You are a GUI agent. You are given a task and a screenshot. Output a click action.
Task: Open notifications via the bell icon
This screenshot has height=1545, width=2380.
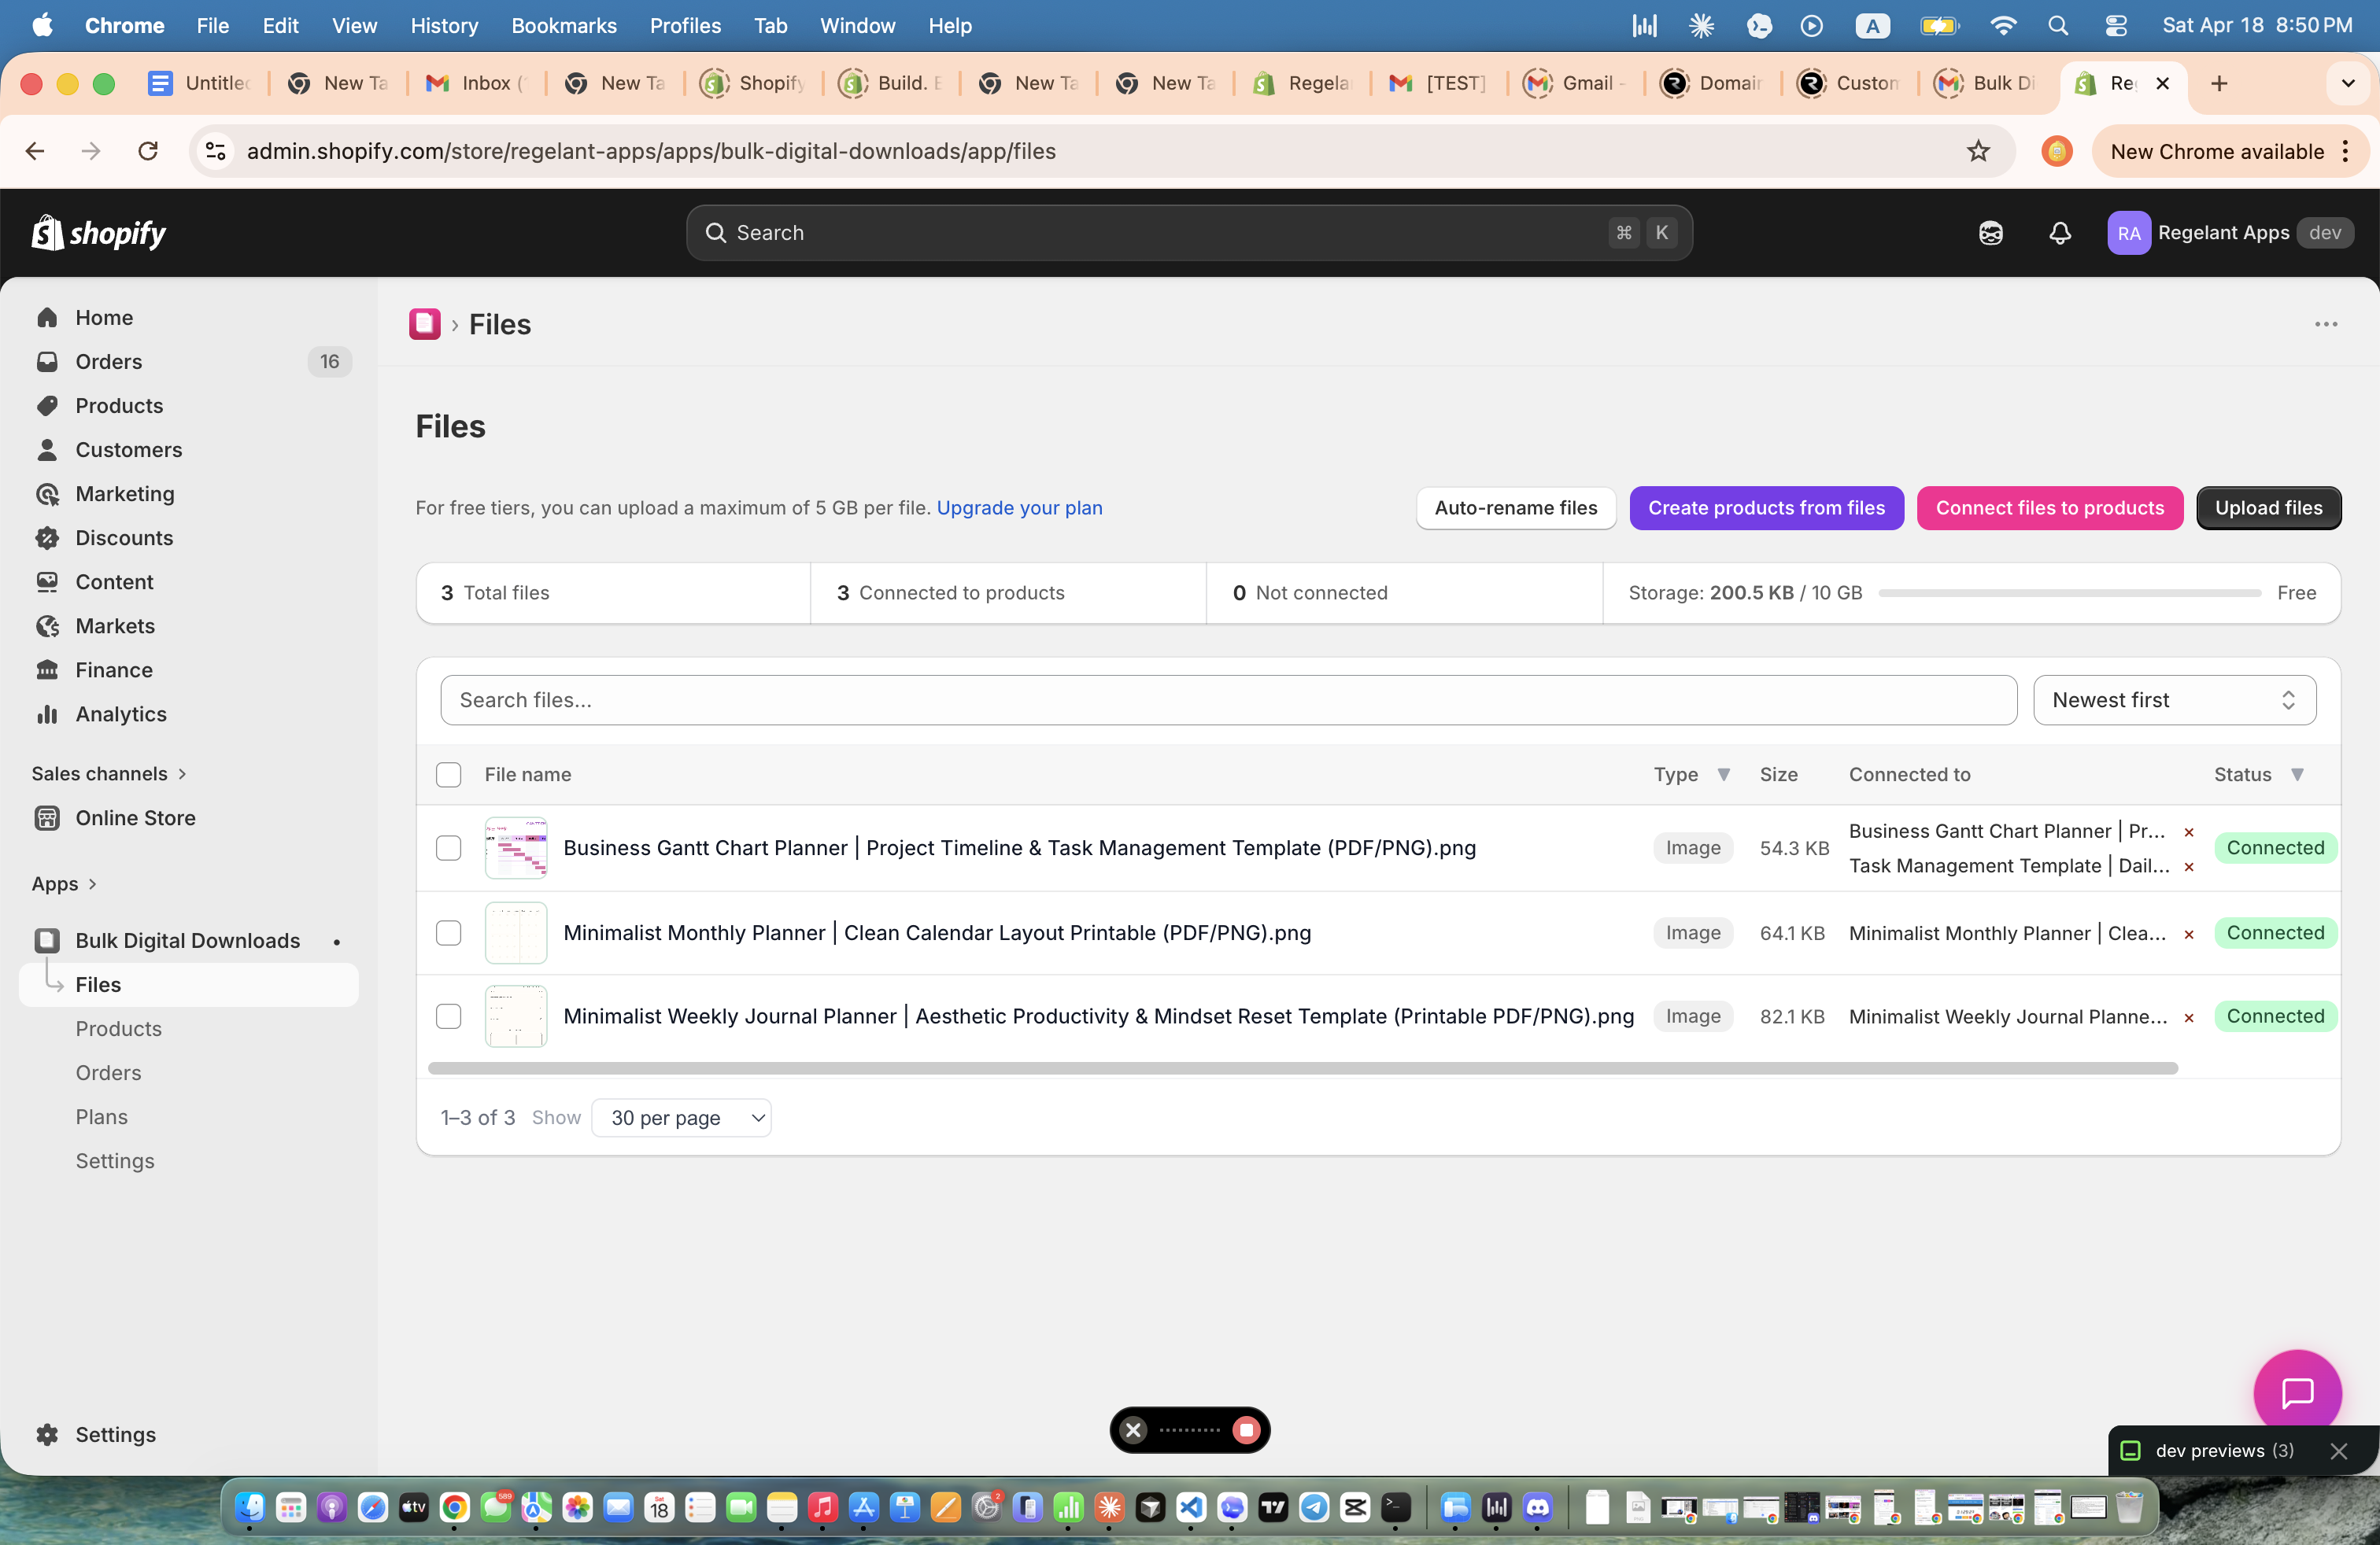pyautogui.click(x=2059, y=233)
